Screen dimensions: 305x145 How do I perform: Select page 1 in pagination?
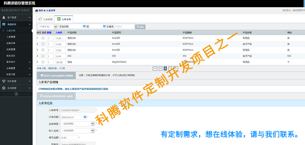(165, 68)
